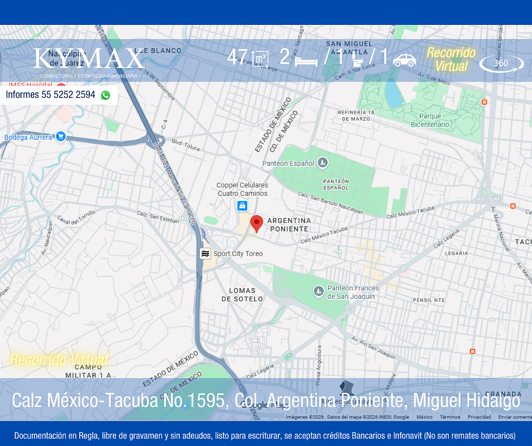Image resolution: width=532 pixels, height=446 pixels.
Task: Click the metro station marker near Av. Río San Joaquín
Action: coord(472,351)
